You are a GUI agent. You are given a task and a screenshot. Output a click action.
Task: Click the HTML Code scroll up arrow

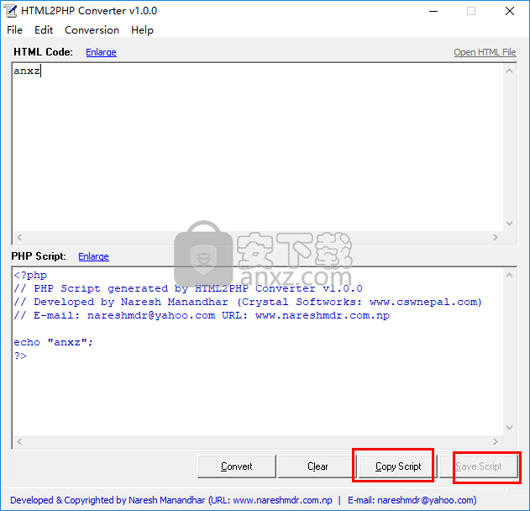(509, 71)
